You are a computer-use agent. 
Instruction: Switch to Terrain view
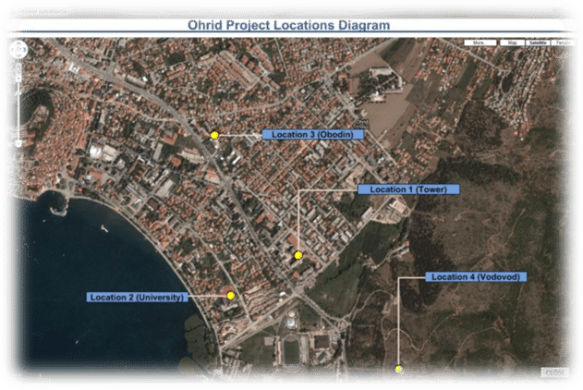coord(563,43)
